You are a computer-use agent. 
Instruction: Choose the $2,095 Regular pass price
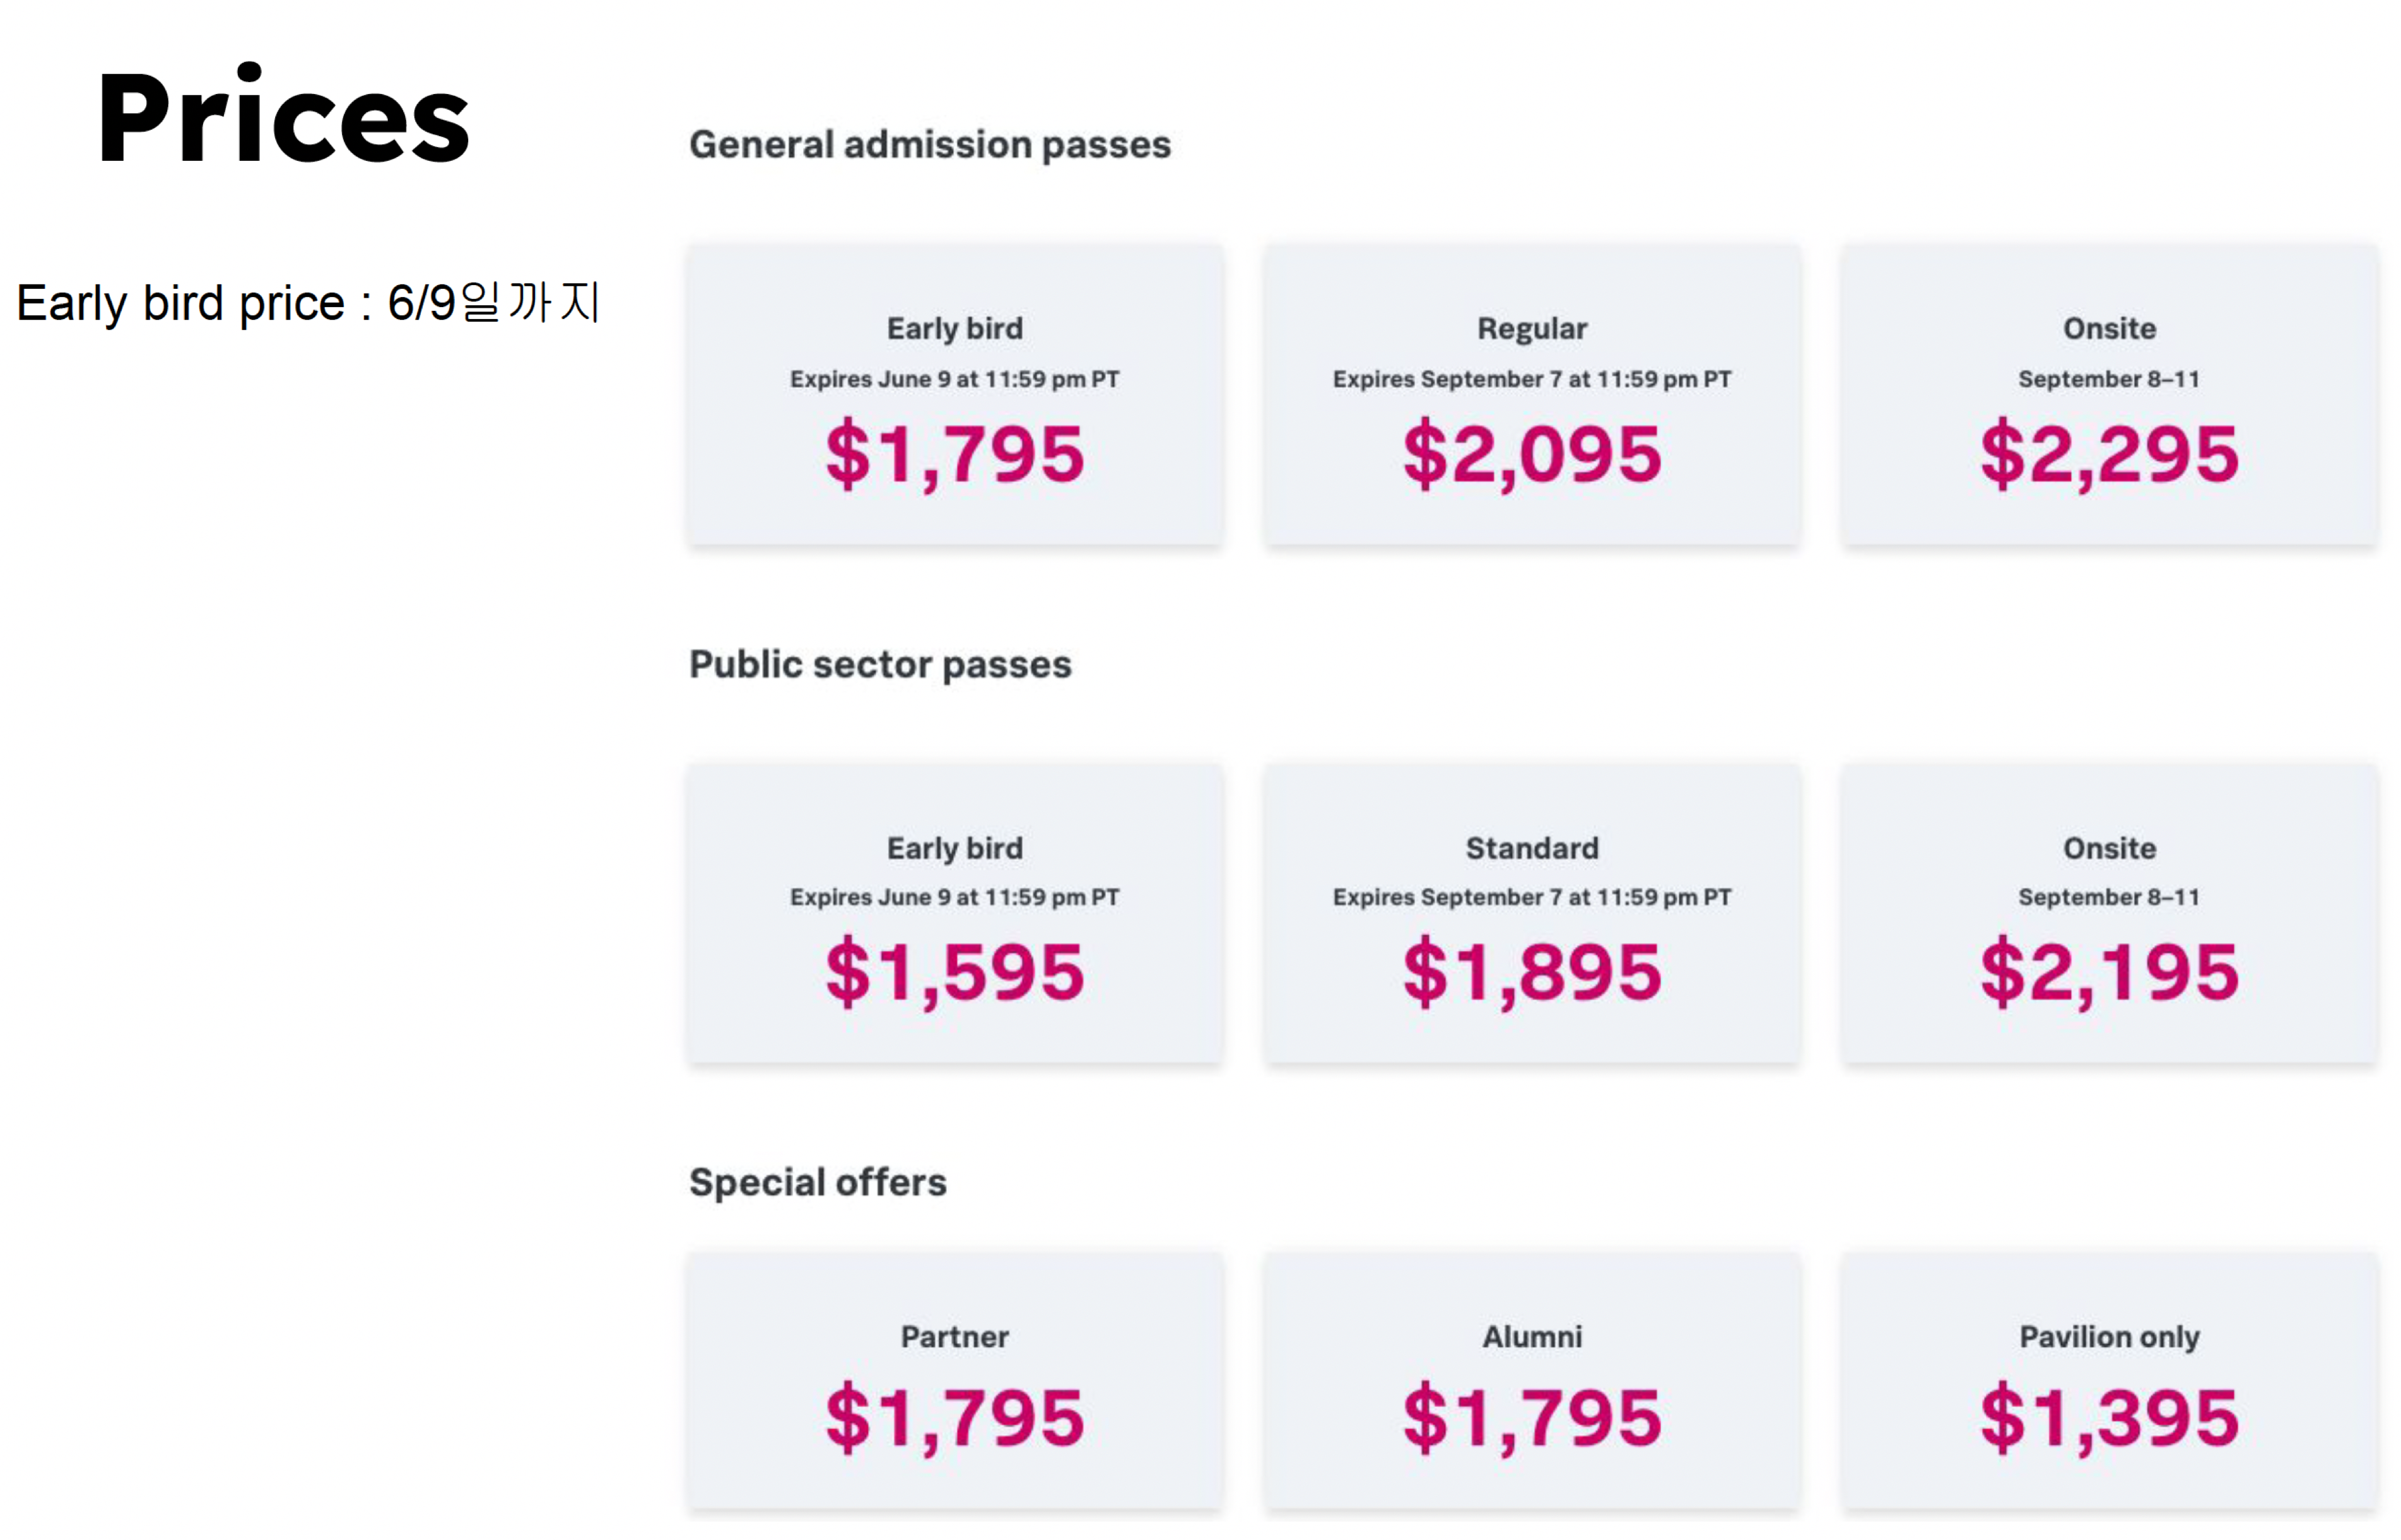coord(1532,454)
